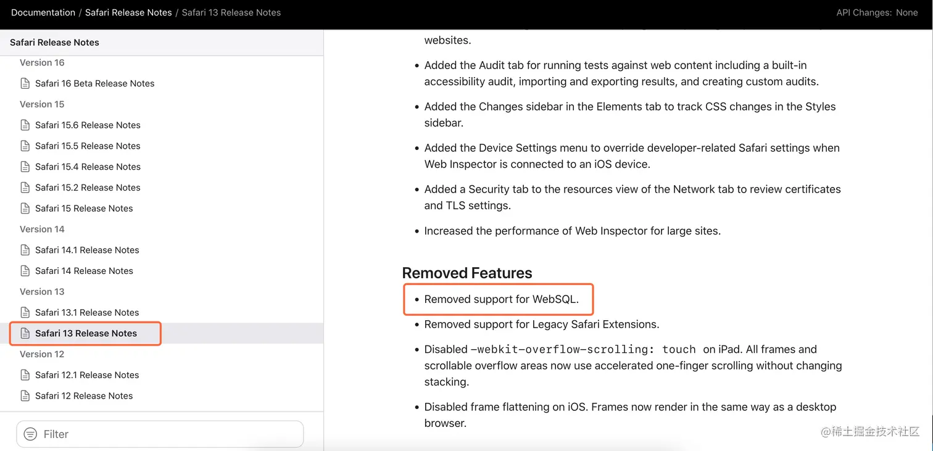Click the Version 15 group heading

(x=42, y=104)
